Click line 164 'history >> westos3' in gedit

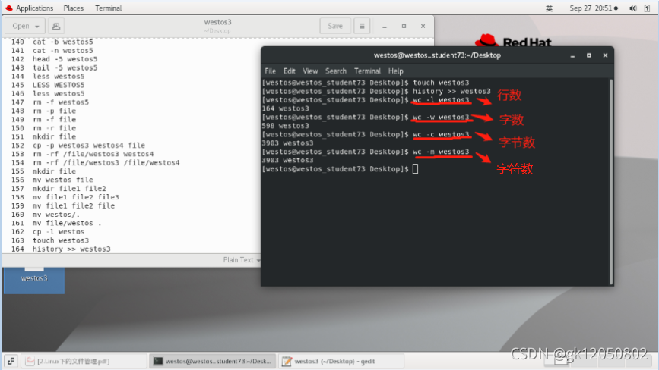point(71,249)
